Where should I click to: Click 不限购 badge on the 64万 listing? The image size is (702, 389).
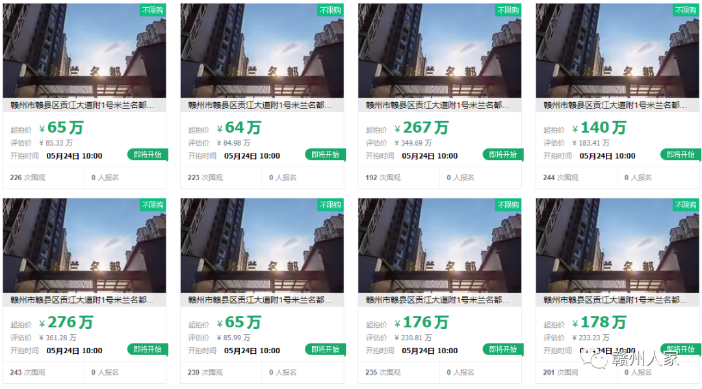(330, 10)
